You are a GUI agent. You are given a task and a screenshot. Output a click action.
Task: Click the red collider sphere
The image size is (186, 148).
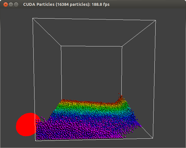point(27,124)
